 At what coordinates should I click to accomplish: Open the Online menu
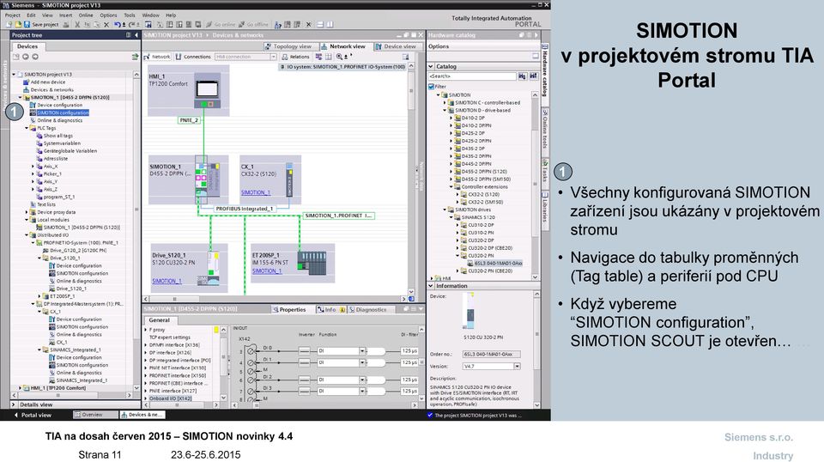pyautogui.click(x=86, y=15)
